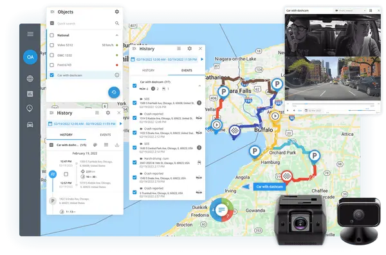Image resolution: width=386 pixels, height=255 pixels.
Task: Toggle the trip checkbox between 12:47 and 12:57
Action: coord(66,175)
